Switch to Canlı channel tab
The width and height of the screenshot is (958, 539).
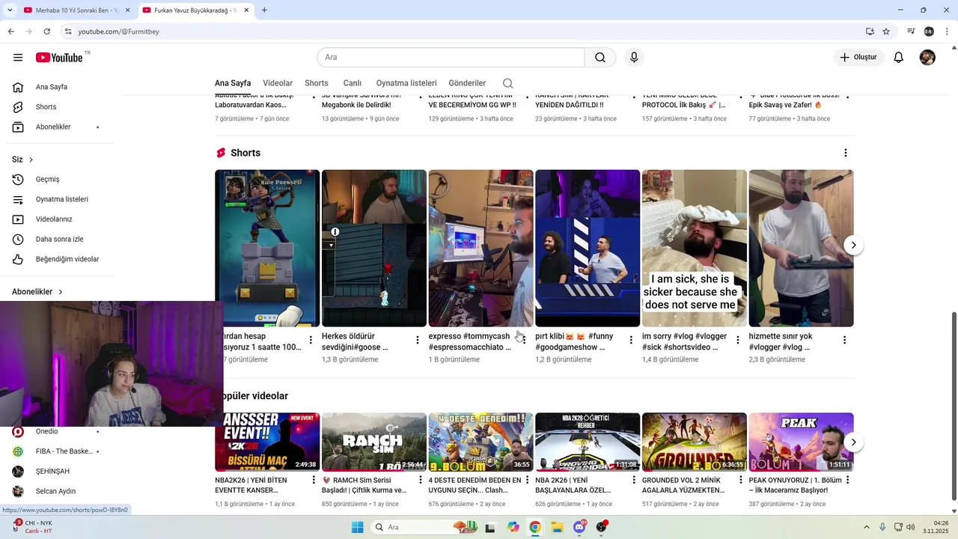tap(353, 83)
